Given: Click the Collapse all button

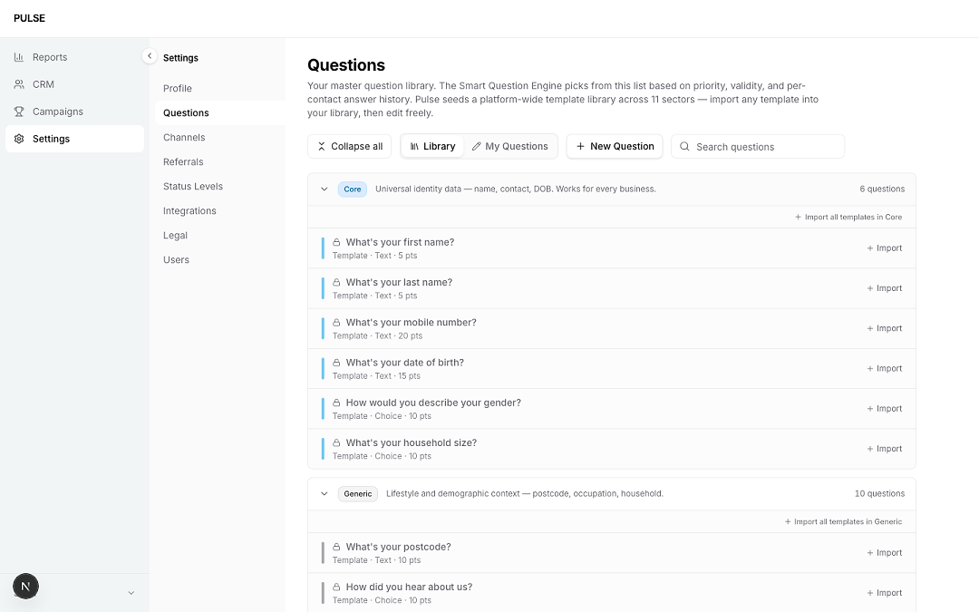Looking at the screenshot, I should (350, 146).
